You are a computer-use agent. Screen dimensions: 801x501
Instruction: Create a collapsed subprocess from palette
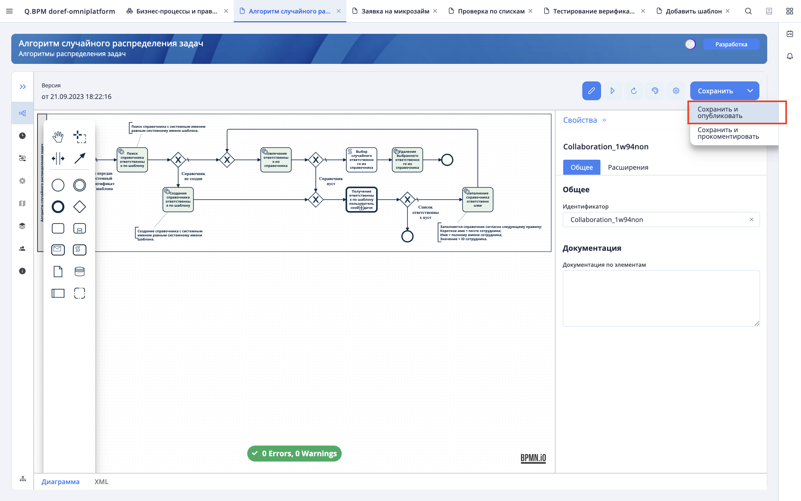(79, 228)
